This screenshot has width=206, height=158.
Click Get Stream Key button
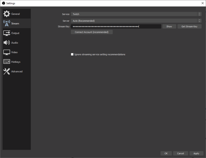click(189, 26)
